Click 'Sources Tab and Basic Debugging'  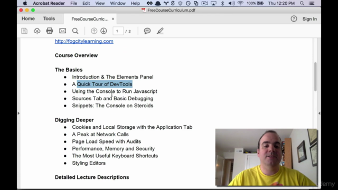[112, 99]
